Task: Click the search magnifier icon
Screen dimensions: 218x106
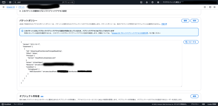Action: 16,2
